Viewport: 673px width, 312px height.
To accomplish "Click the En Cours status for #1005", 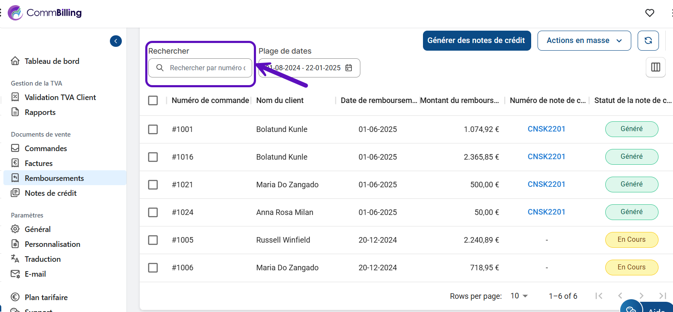I will 631,240.
